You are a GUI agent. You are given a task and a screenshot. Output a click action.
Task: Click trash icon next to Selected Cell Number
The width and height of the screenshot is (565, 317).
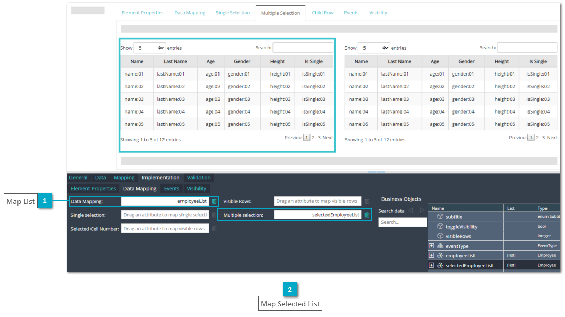click(214, 229)
